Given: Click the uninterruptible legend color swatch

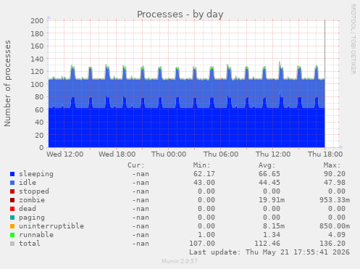Looking at the screenshot, I should pyautogui.click(x=12, y=226).
